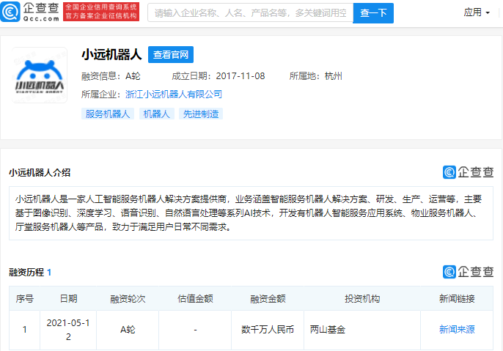
Task: Click the 融资历程 heading
Action: [26, 272]
